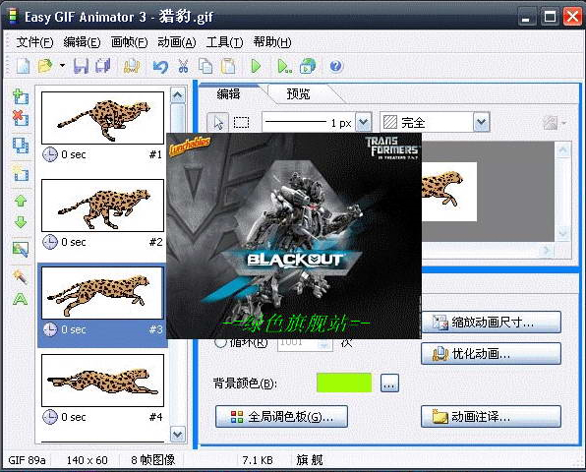Screen dimensions: 586x472
Task: Save the animation with the floppy icon
Action: 81,66
